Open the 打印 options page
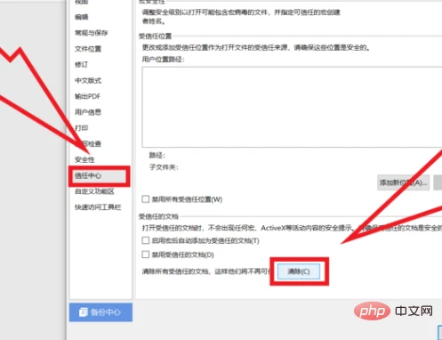The width and height of the screenshot is (442, 340). pyautogui.click(x=82, y=128)
